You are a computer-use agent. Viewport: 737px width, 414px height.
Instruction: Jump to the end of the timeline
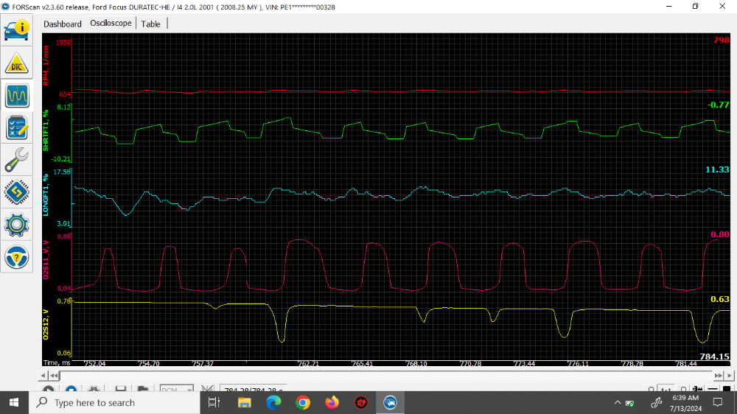[718, 376]
